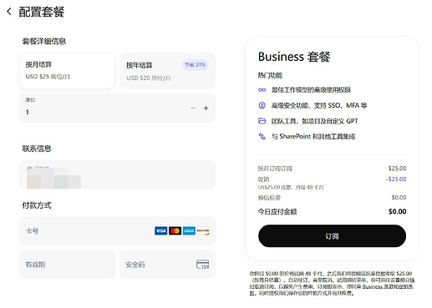This screenshot has width=432, height=308.
Task: Click the 节省 20% badge
Action: click(195, 65)
